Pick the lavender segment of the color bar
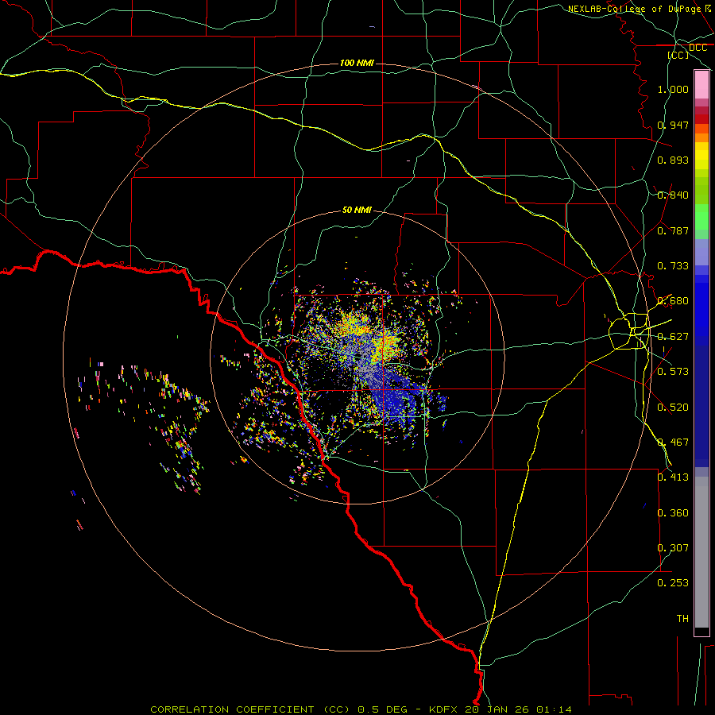This screenshot has width=715, height=715. [x=701, y=252]
